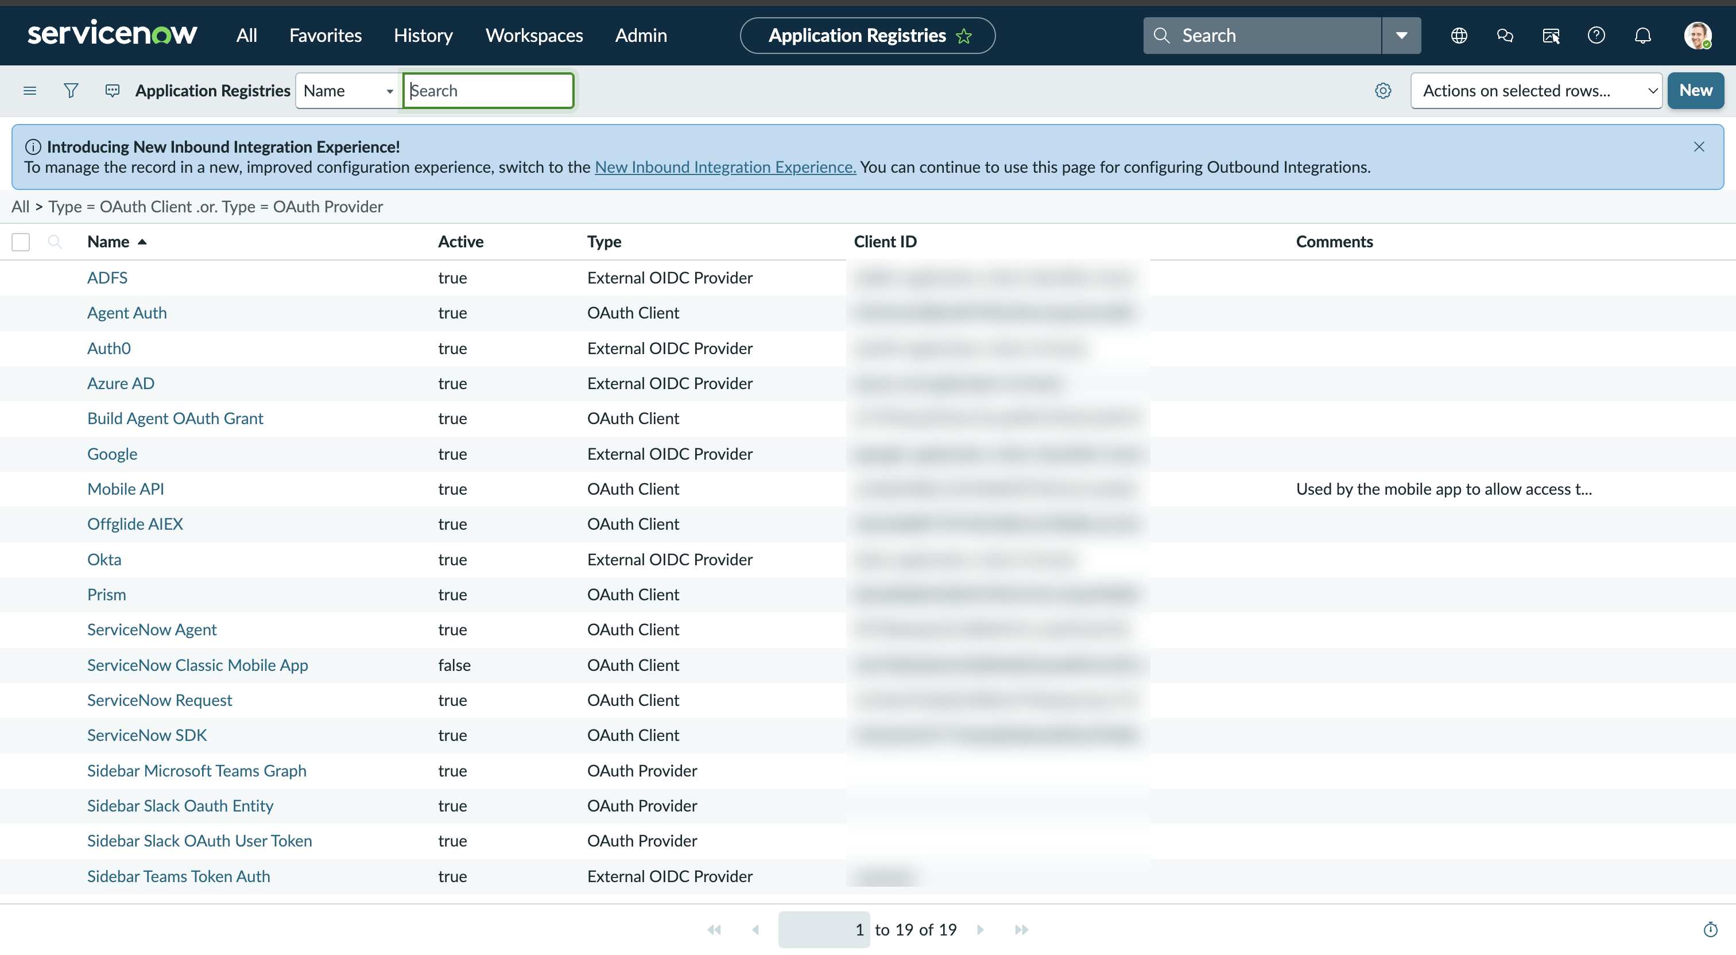Image resolution: width=1736 pixels, height=955 pixels.
Task: Open the Azure AD record
Action: (121, 383)
